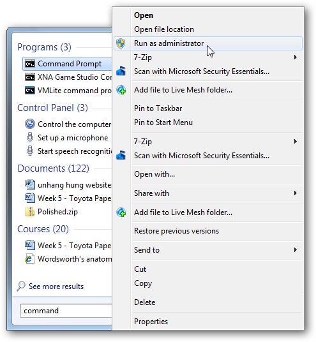Select Properties in the context menu
Screen dimensions: 316x342
tap(151, 322)
